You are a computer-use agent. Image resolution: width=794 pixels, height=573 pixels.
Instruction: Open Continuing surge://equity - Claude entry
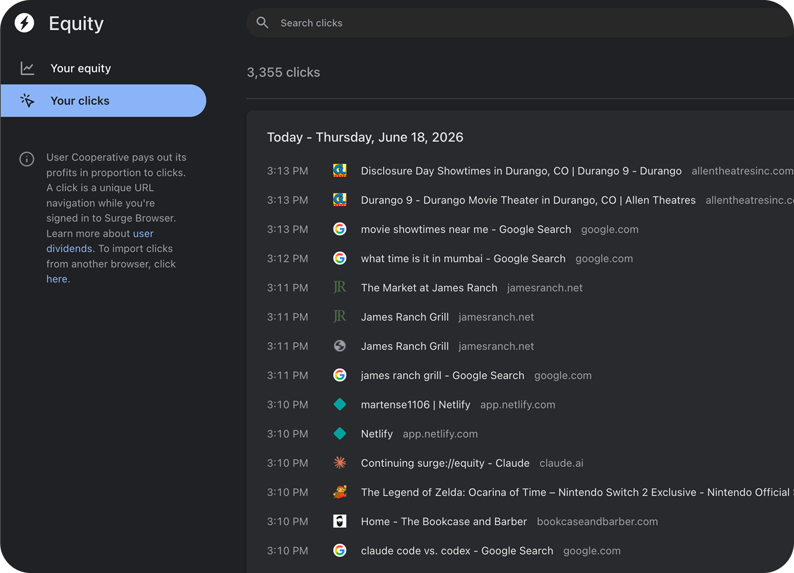[x=446, y=463]
